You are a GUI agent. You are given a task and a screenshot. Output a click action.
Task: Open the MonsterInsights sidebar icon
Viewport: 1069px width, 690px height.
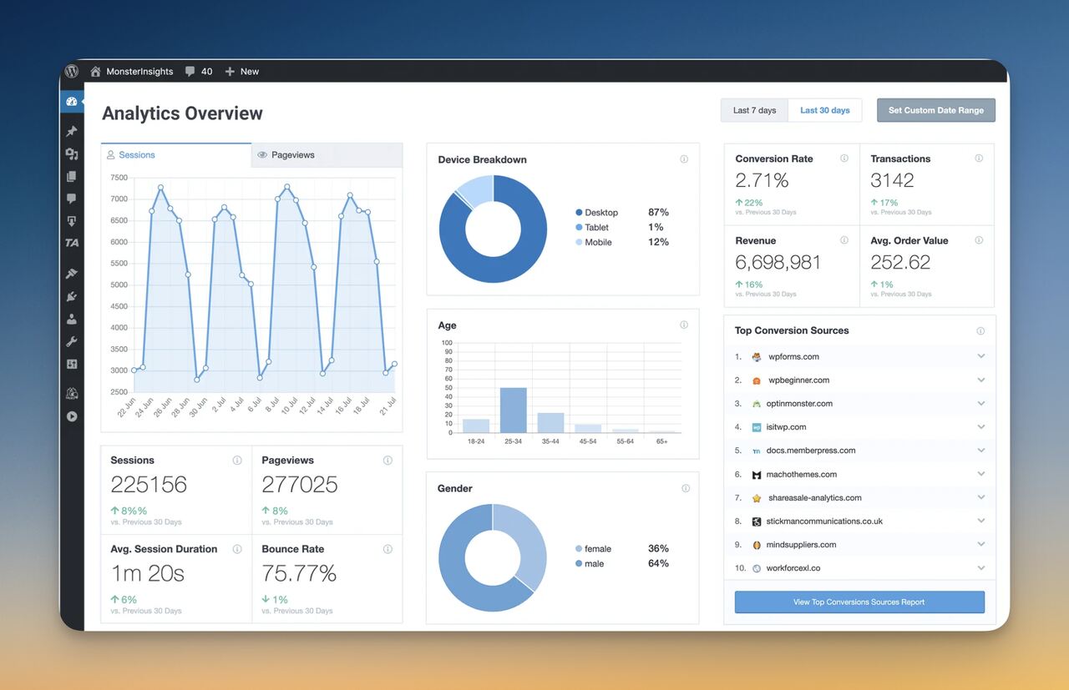[72, 394]
